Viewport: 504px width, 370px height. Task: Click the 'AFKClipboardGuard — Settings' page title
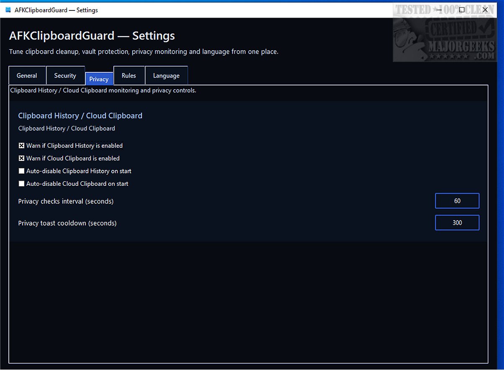click(92, 36)
